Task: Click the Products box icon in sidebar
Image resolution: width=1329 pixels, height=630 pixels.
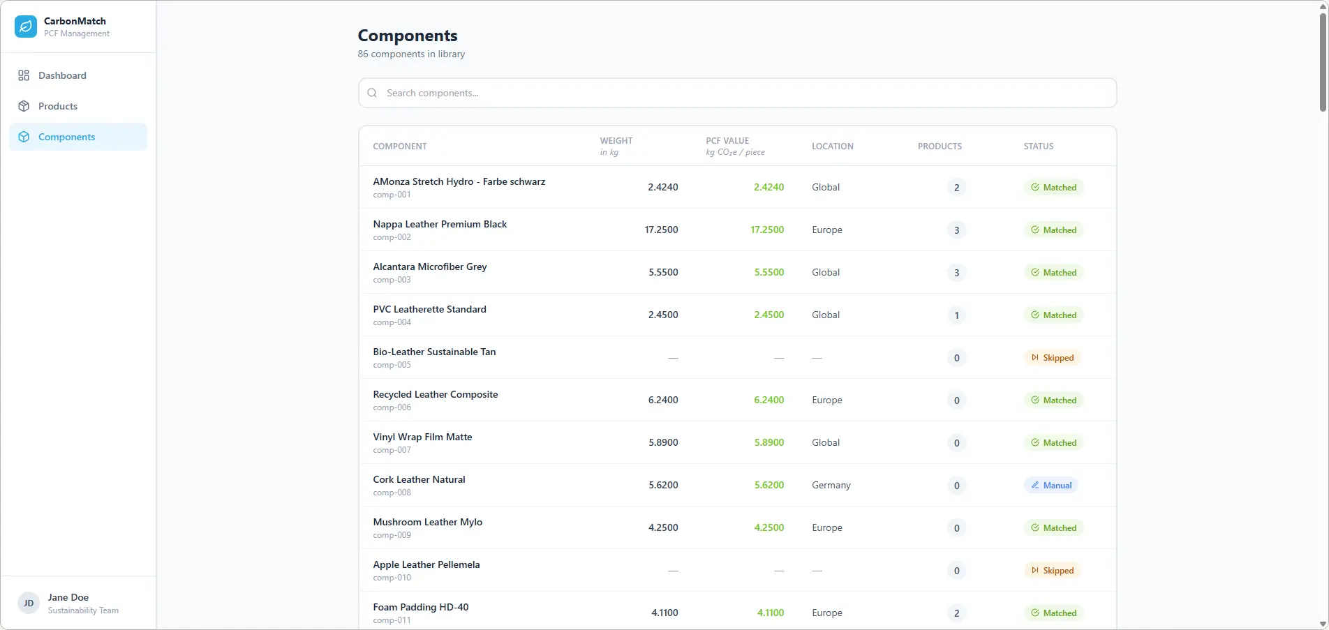Action: click(24, 106)
